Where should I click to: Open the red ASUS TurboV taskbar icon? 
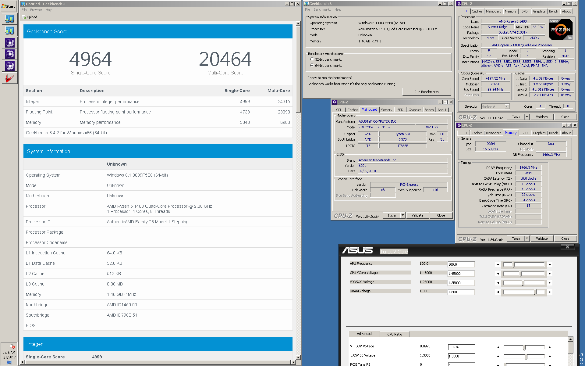click(x=9, y=78)
